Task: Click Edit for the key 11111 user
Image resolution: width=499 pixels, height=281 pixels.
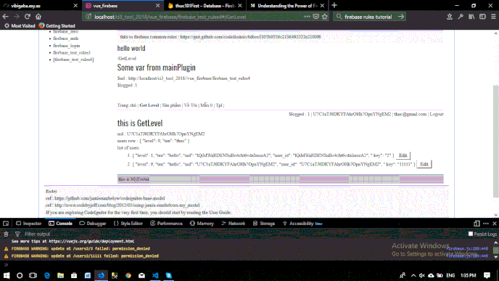Action: point(424,164)
